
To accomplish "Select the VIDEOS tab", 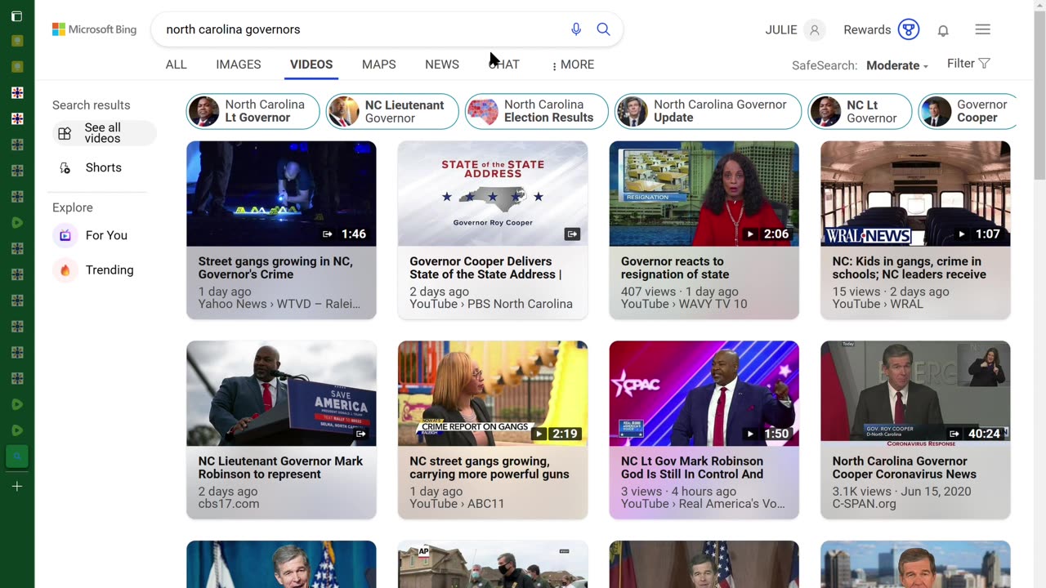I will pos(311,65).
